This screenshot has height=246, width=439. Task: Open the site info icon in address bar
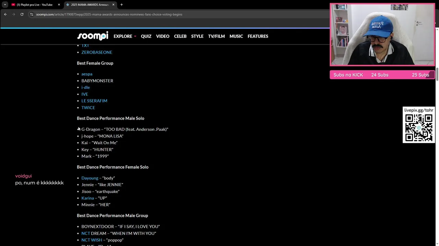tap(32, 14)
